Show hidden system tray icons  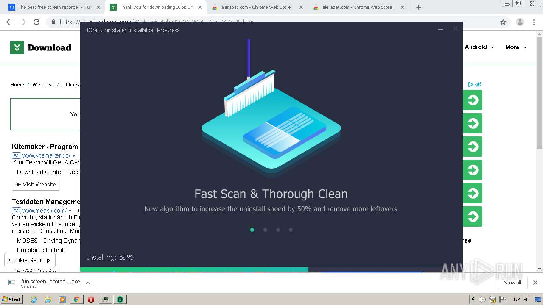pos(473,299)
